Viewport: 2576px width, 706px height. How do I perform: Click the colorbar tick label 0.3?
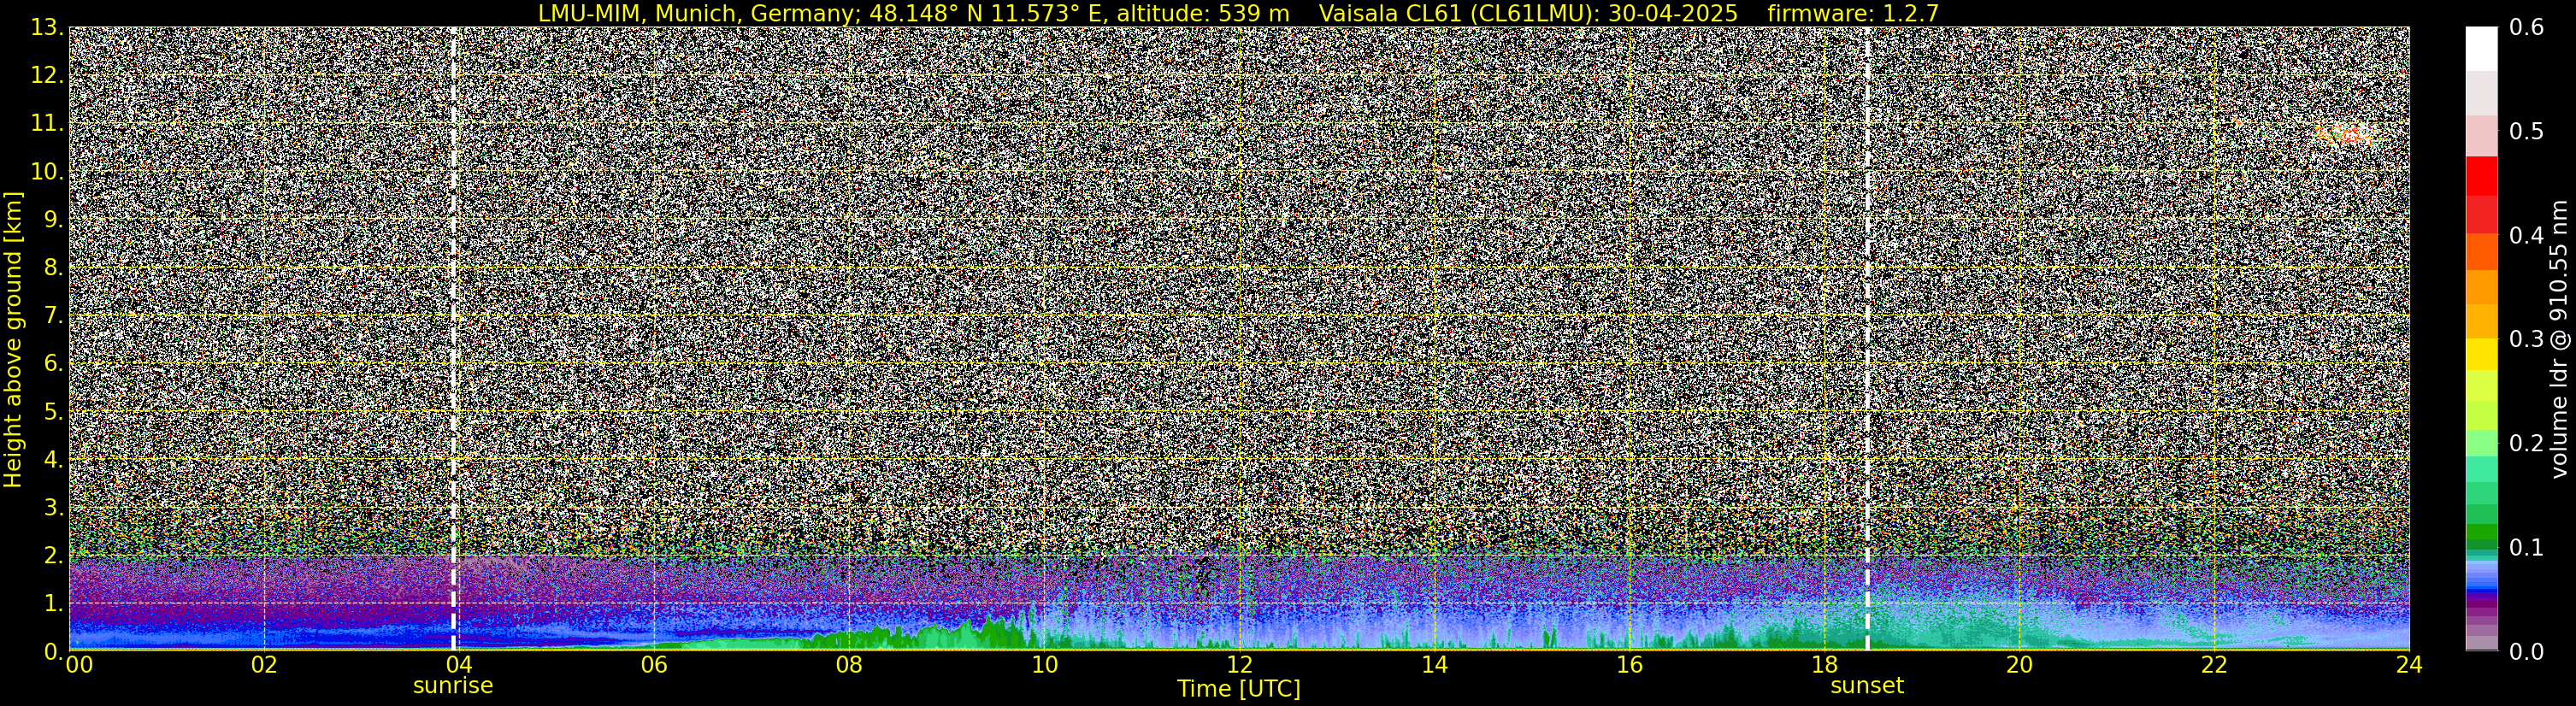point(2527,340)
